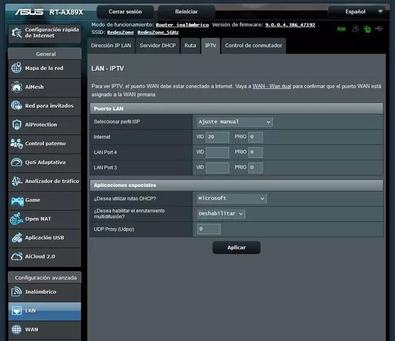Open the DHCP routes Microsoft dropdown
This screenshot has height=341, width=395.
click(x=232, y=198)
